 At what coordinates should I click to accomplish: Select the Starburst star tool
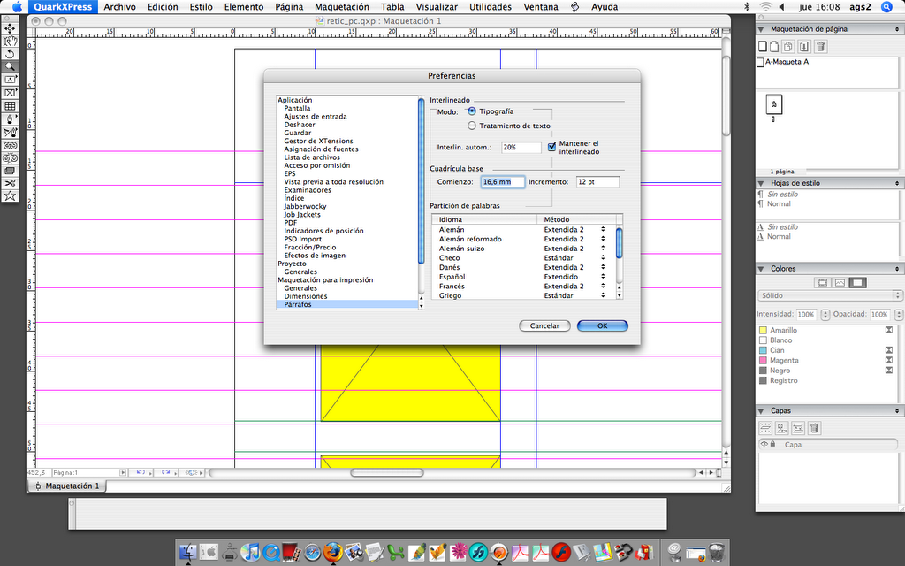10,195
